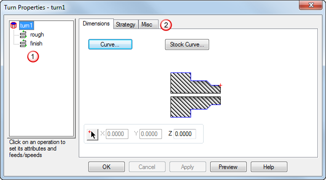The width and height of the screenshot is (326, 180).
Task: Open the Misc tab
Action: [x=147, y=24]
